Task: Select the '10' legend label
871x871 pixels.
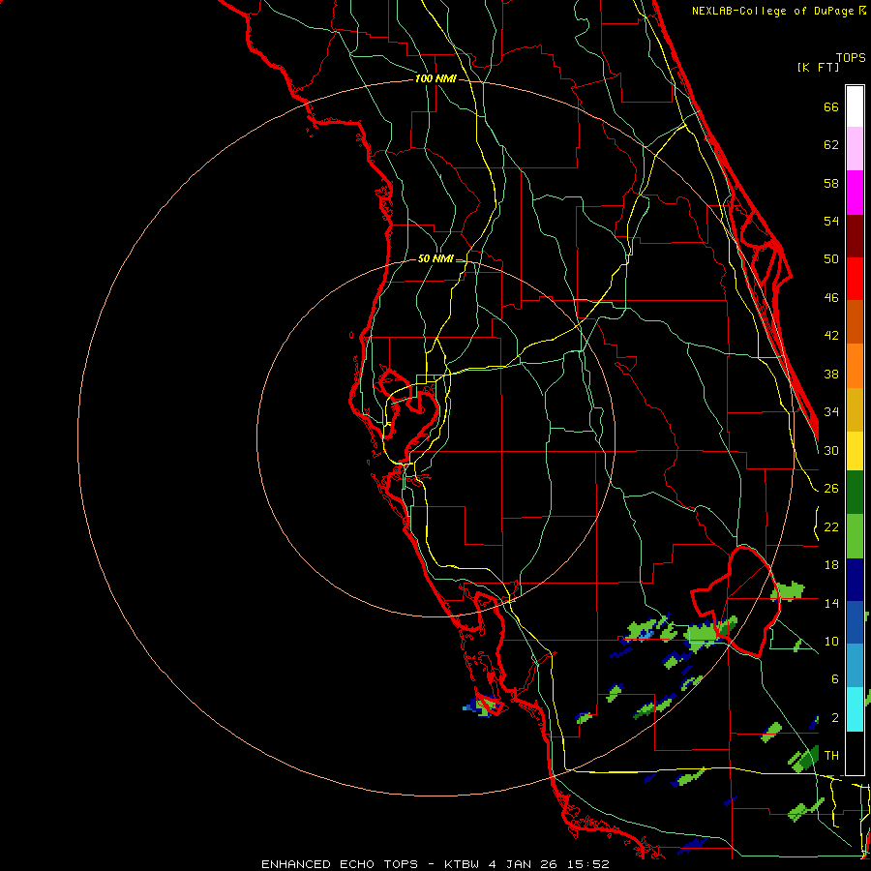Action: tap(831, 641)
